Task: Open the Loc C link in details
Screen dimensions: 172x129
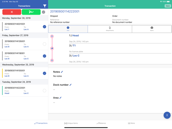Action: (x=76, y=56)
